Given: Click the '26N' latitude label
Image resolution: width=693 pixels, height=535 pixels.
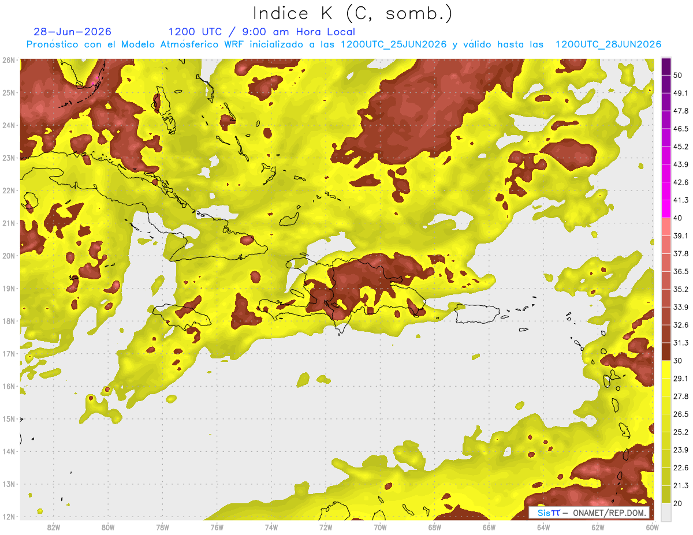Looking at the screenshot, I should [9, 60].
